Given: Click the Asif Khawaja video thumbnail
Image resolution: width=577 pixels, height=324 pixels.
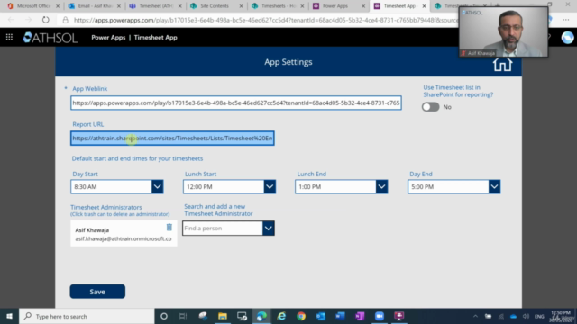Looking at the screenshot, I should coord(503,32).
